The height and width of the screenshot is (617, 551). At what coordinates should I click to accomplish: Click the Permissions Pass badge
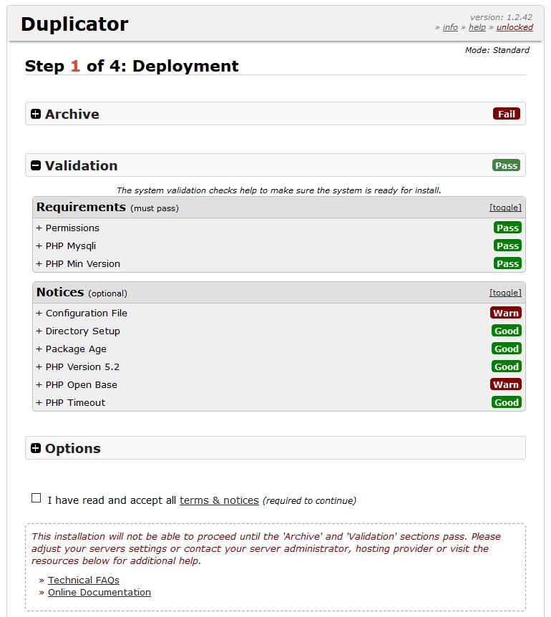click(507, 228)
